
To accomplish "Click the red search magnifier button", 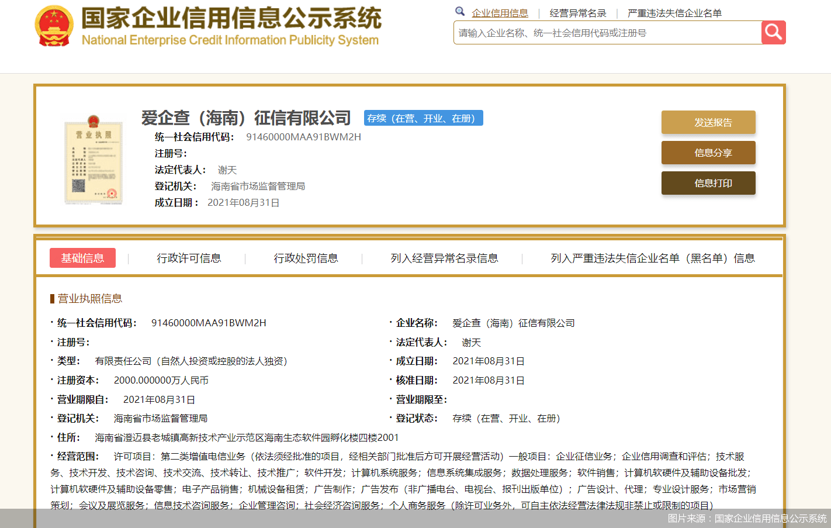I will pos(773,33).
